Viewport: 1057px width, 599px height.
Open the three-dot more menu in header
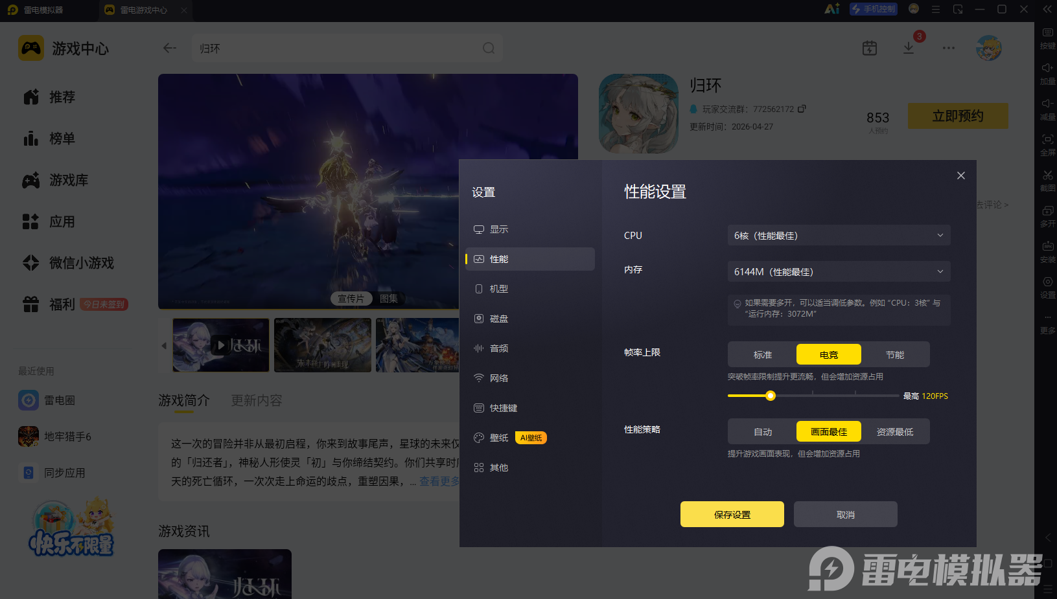949,48
